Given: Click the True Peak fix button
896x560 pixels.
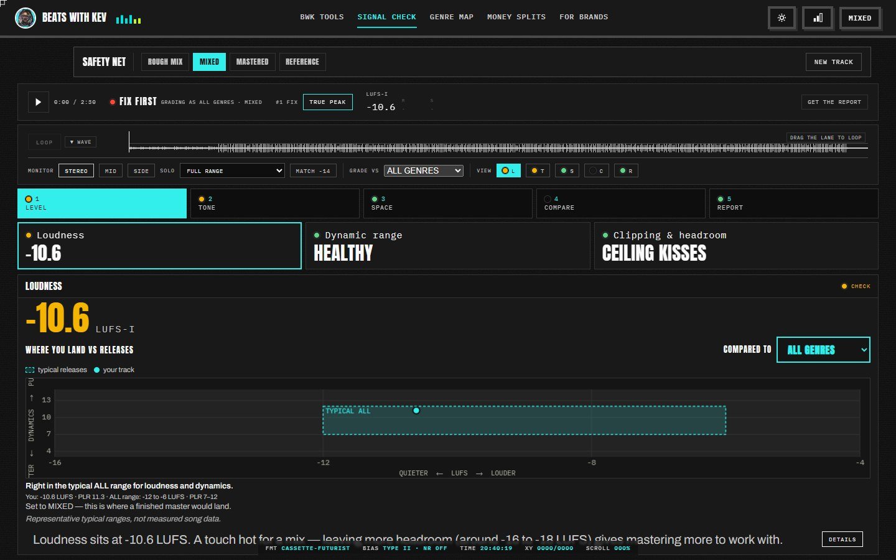Looking at the screenshot, I should pyautogui.click(x=328, y=102).
